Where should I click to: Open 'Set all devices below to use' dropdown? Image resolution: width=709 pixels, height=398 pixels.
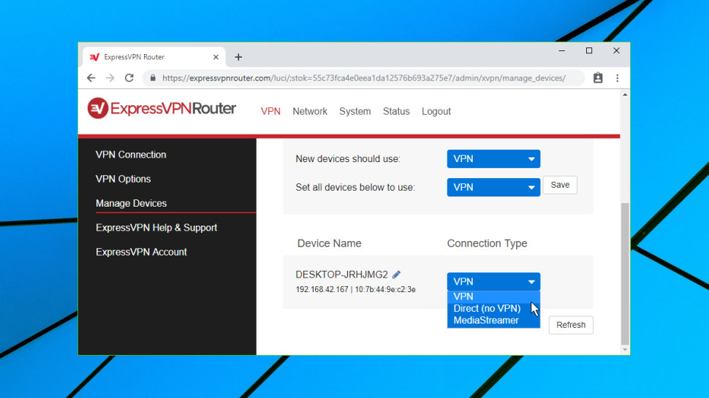pos(493,188)
